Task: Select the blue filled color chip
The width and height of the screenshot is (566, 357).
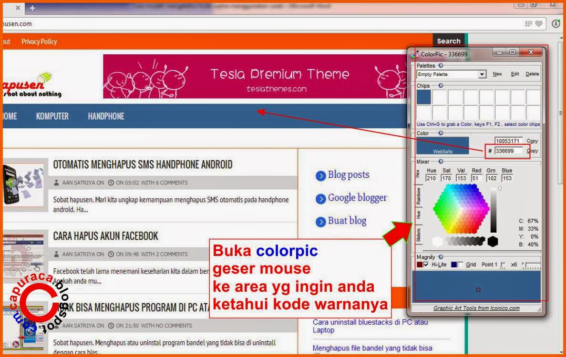Action: click(424, 97)
